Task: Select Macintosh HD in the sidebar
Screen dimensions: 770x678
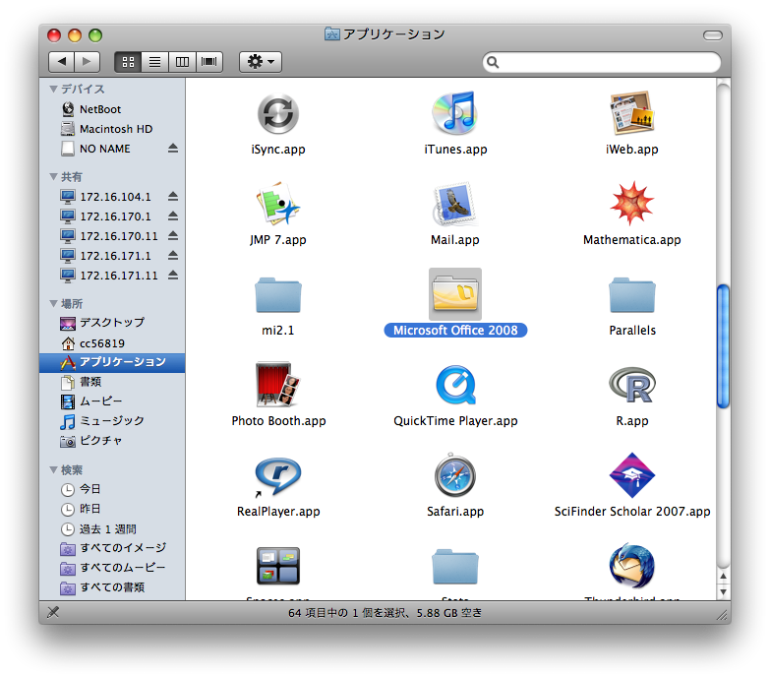Action: (x=112, y=129)
